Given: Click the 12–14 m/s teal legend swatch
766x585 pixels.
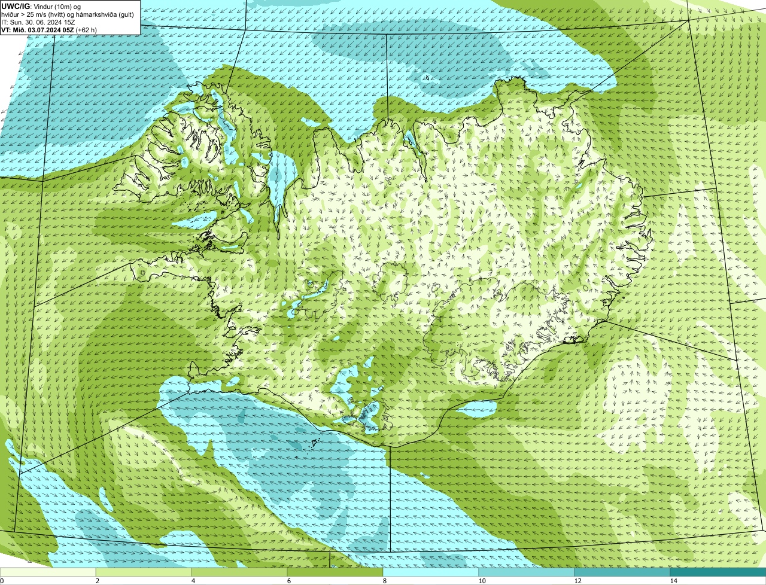Looking at the screenshot, I should click(622, 572).
